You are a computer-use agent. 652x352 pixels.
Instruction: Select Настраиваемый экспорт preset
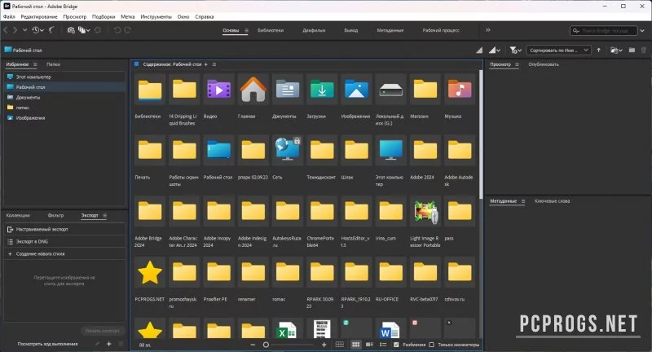point(64,230)
